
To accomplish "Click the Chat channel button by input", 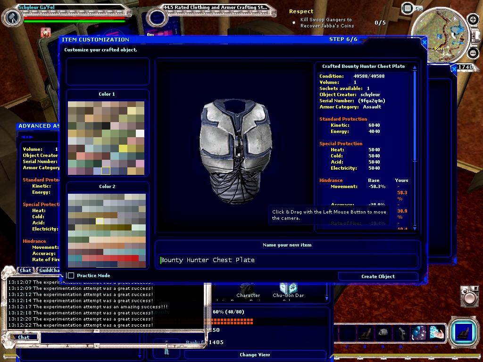I will [24, 337].
